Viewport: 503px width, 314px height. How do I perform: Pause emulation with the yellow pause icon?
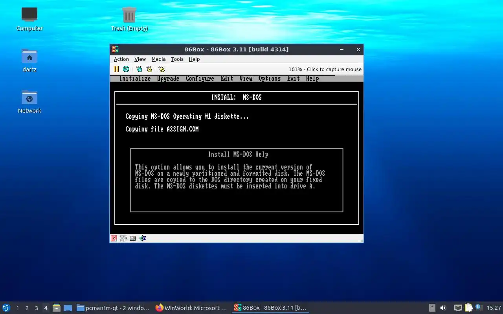[116, 69]
